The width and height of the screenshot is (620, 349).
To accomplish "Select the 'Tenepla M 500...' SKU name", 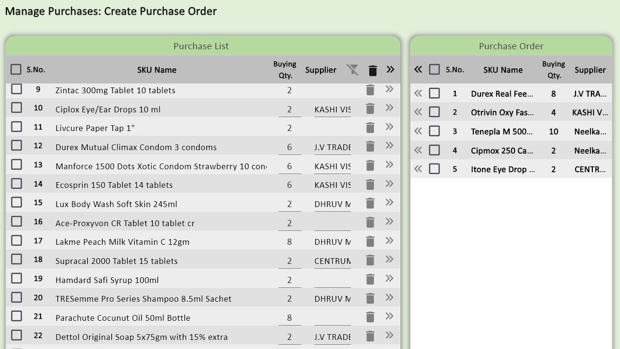I will click(502, 131).
